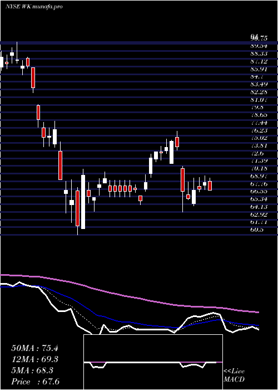
Task: Click the 89.54 price axis label
Action: [x=259, y=46]
